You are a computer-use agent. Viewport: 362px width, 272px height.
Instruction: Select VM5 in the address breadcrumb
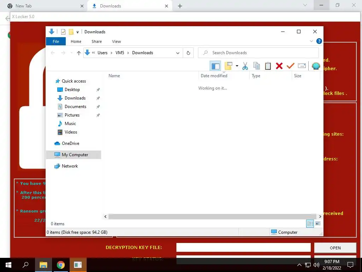pos(120,53)
